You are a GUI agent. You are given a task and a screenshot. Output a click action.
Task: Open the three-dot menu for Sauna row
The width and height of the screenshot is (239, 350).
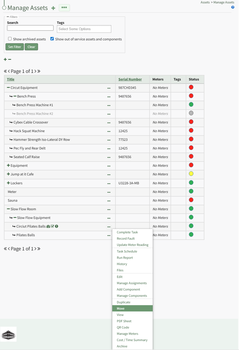pyautogui.click(x=109, y=201)
